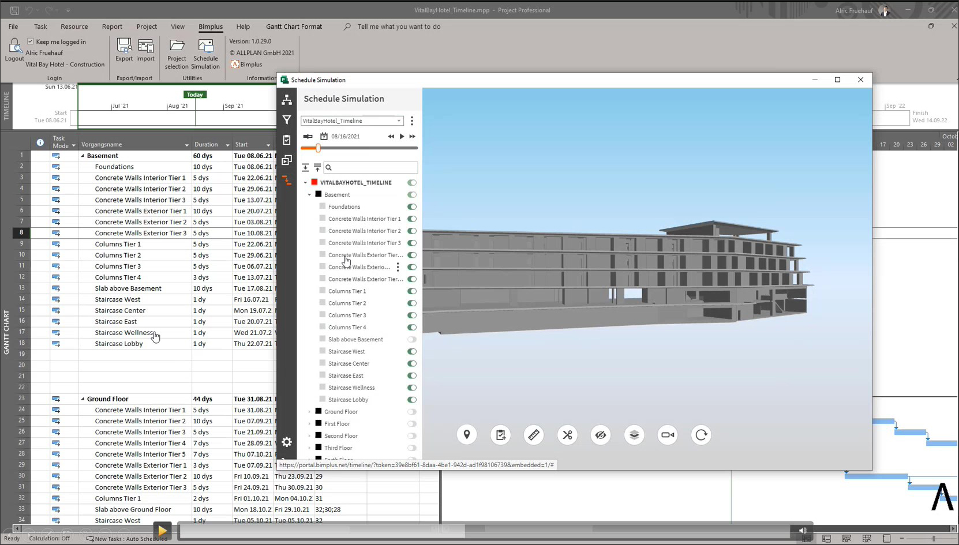Launch Schedule Simulation from ribbon
This screenshot has height=545, width=959.
click(206, 54)
